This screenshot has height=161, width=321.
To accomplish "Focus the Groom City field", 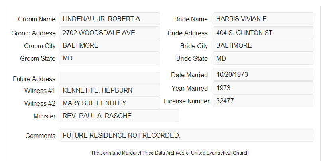I will click(x=109, y=45).
